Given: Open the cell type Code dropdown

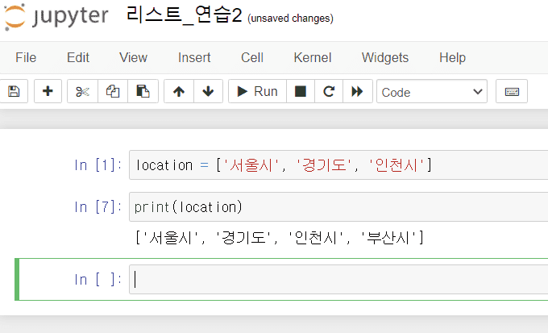Looking at the screenshot, I should (x=432, y=92).
